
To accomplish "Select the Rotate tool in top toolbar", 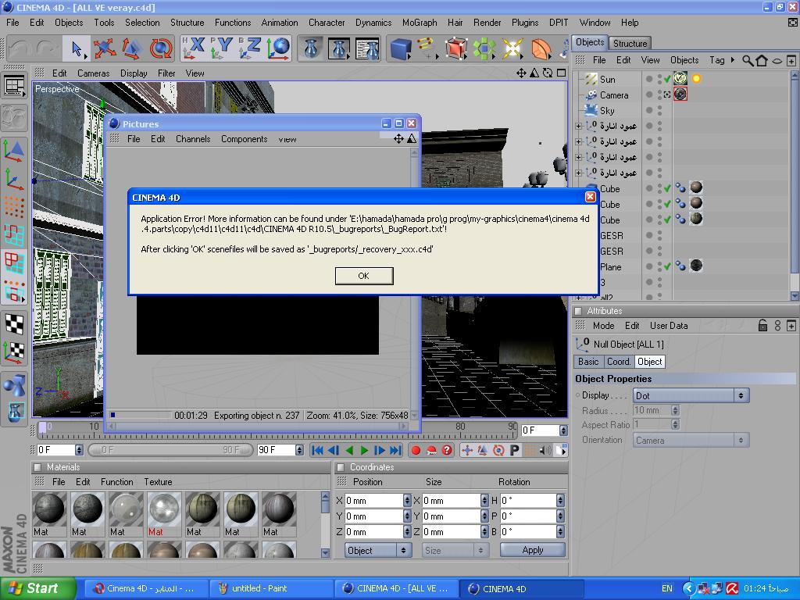I will tap(160, 49).
